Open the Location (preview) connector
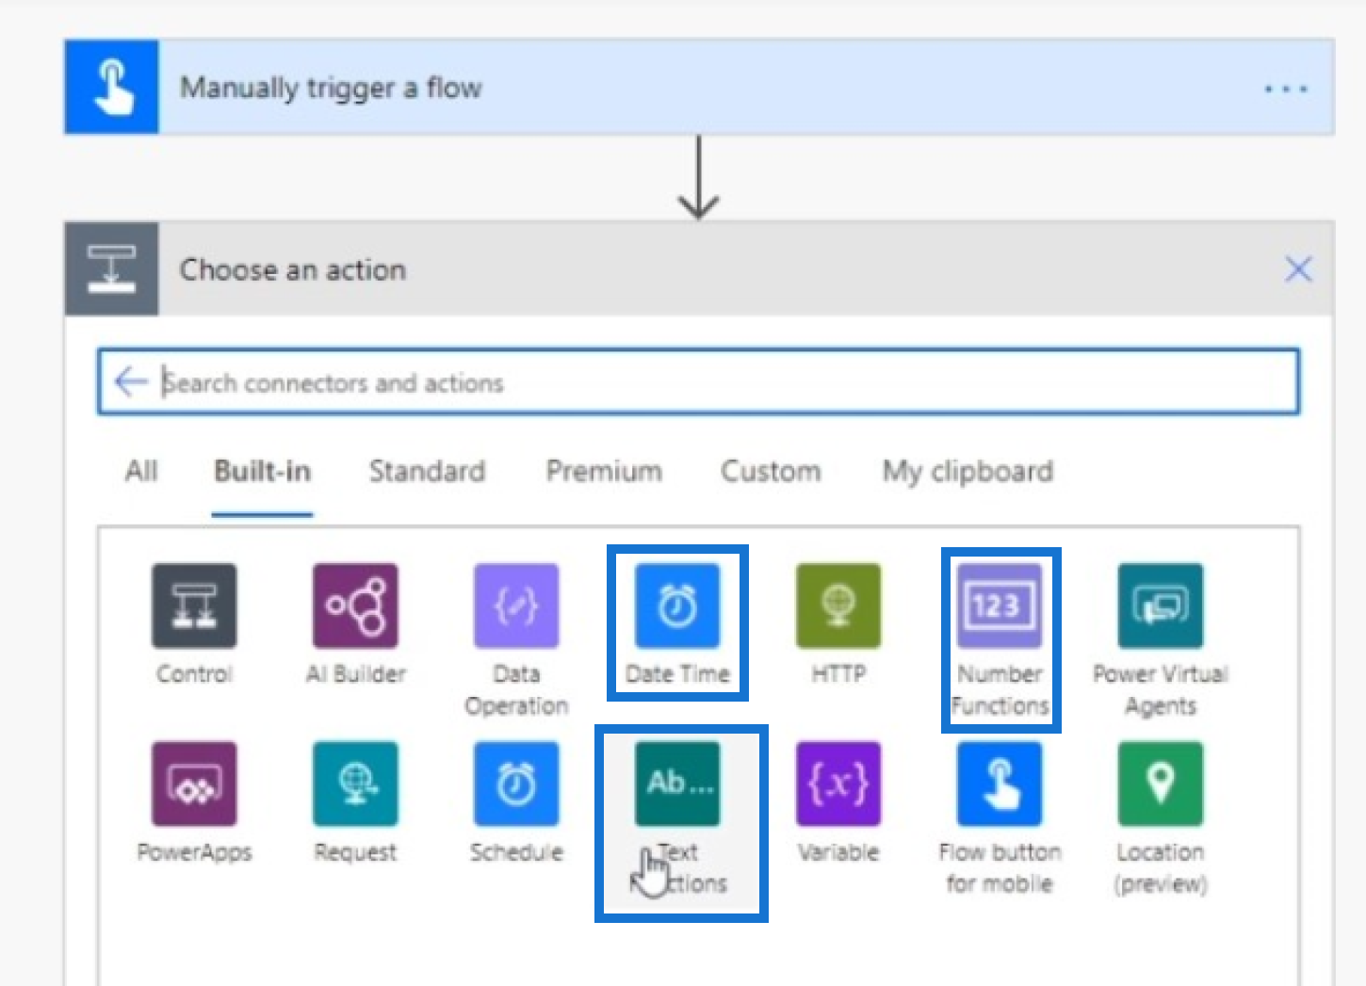The width and height of the screenshot is (1366, 986). pyautogui.click(x=1161, y=784)
